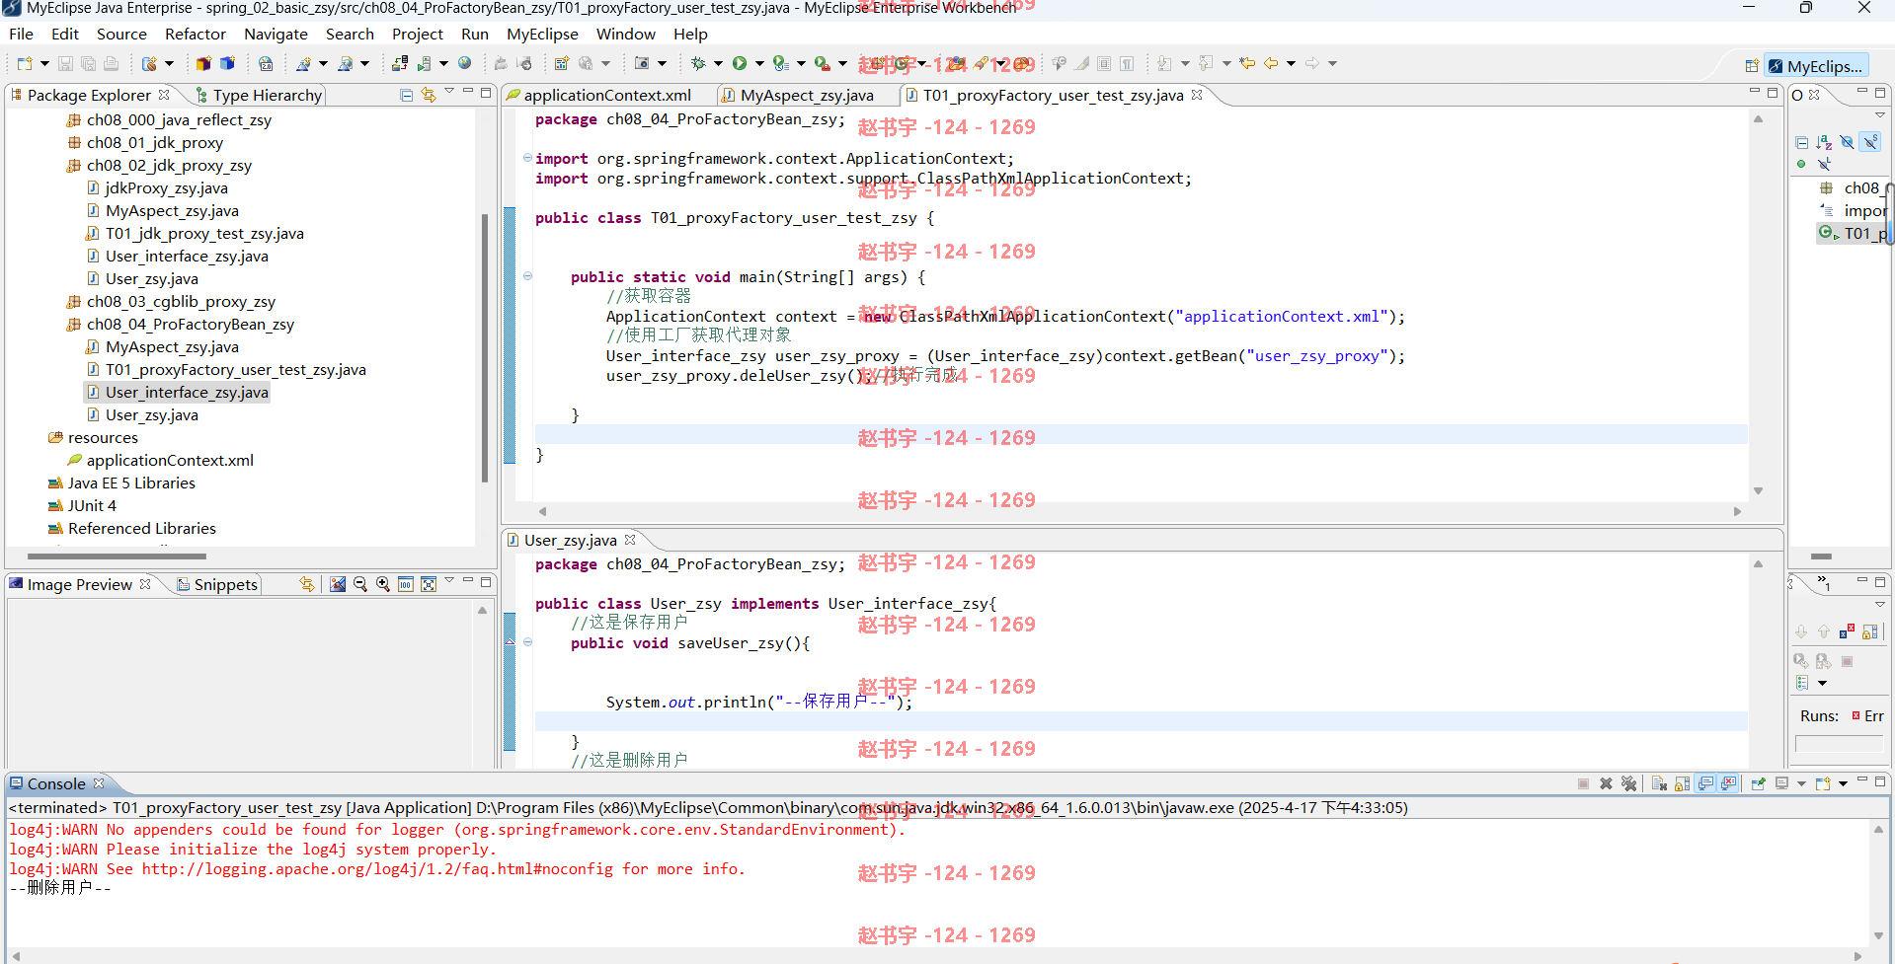Click Clear Console icon
Screen dimensions: 1895x964
(1659, 783)
